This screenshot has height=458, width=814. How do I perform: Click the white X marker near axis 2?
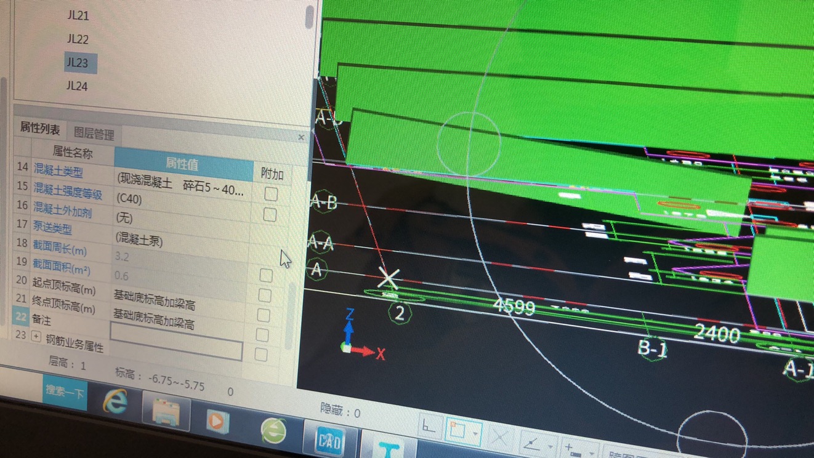388,279
